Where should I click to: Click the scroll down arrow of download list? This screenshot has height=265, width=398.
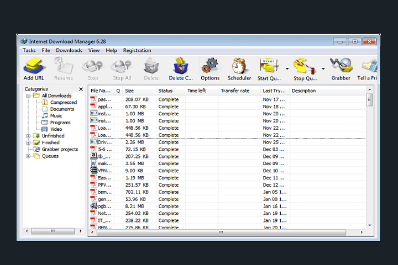tap(370, 225)
